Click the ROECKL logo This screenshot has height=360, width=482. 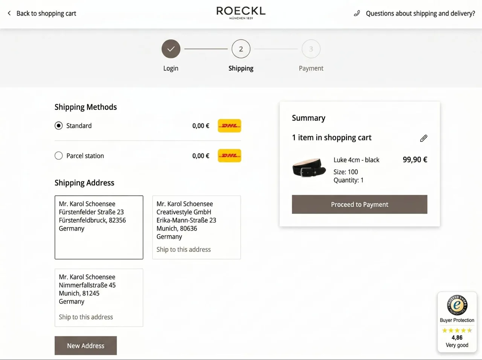click(x=241, y=13)
